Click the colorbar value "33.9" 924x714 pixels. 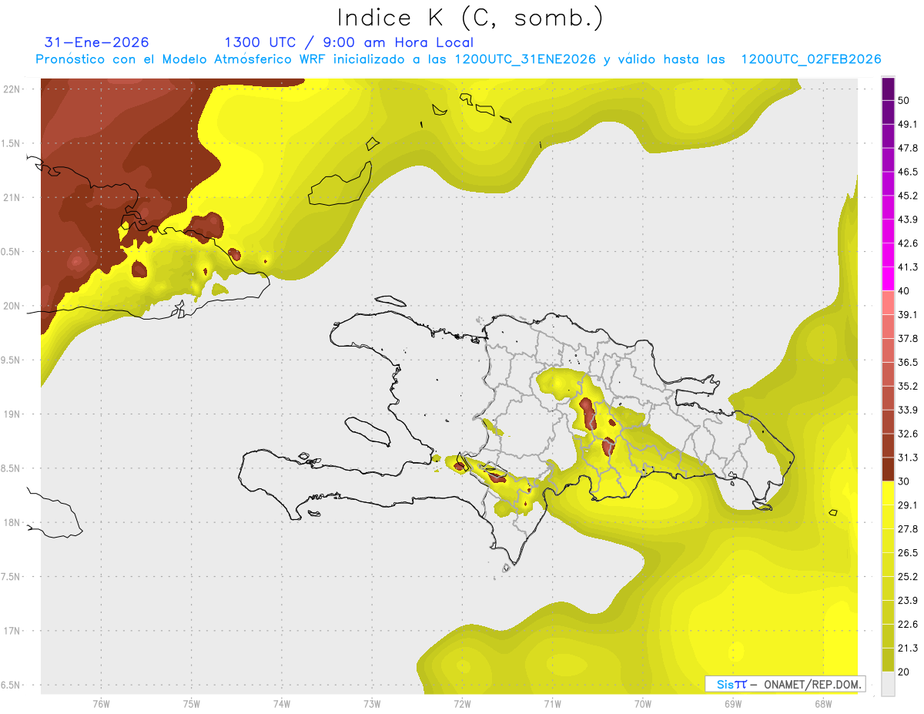[x=908, y=410]
